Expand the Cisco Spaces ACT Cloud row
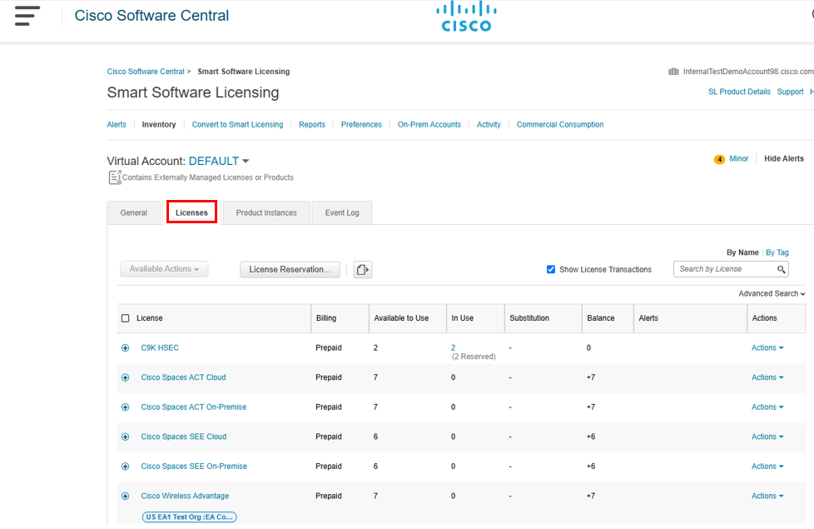Screen dimensions: 814x529 [x=125, y=377]
